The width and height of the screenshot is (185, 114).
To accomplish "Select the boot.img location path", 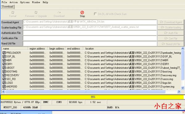I will pos(128,71).
